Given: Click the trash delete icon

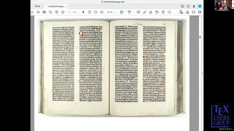Looking at the screenshot, I should [163, 12].
